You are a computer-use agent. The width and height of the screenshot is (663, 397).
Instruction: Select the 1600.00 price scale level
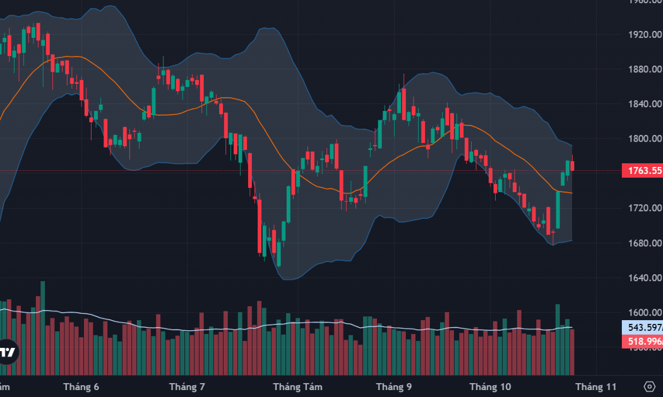click(645, 313)
